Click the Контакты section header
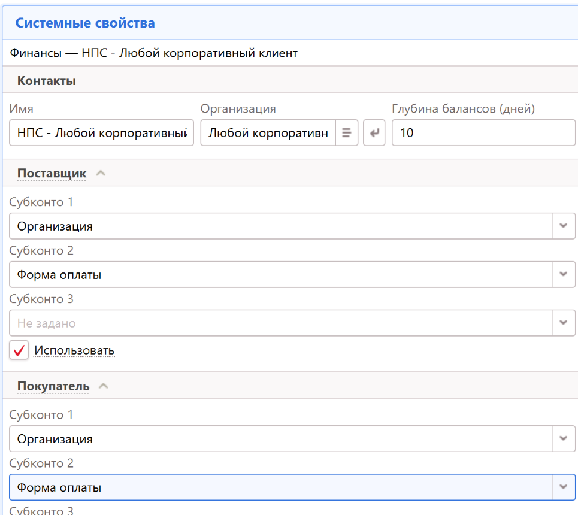 pyautogui.click(x=46, y=81)
